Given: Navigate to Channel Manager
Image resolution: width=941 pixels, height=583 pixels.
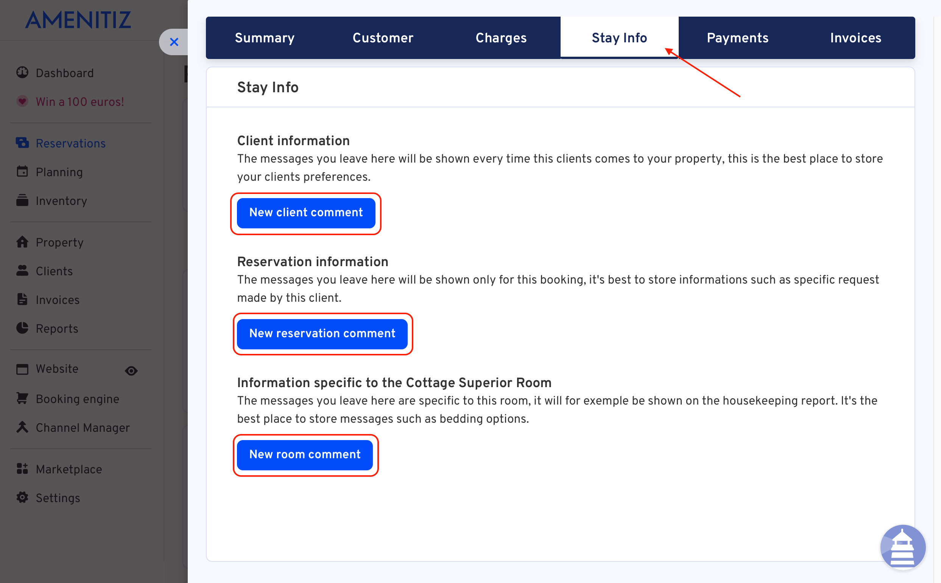Looking at the screenshot, I should pos(83,428).
